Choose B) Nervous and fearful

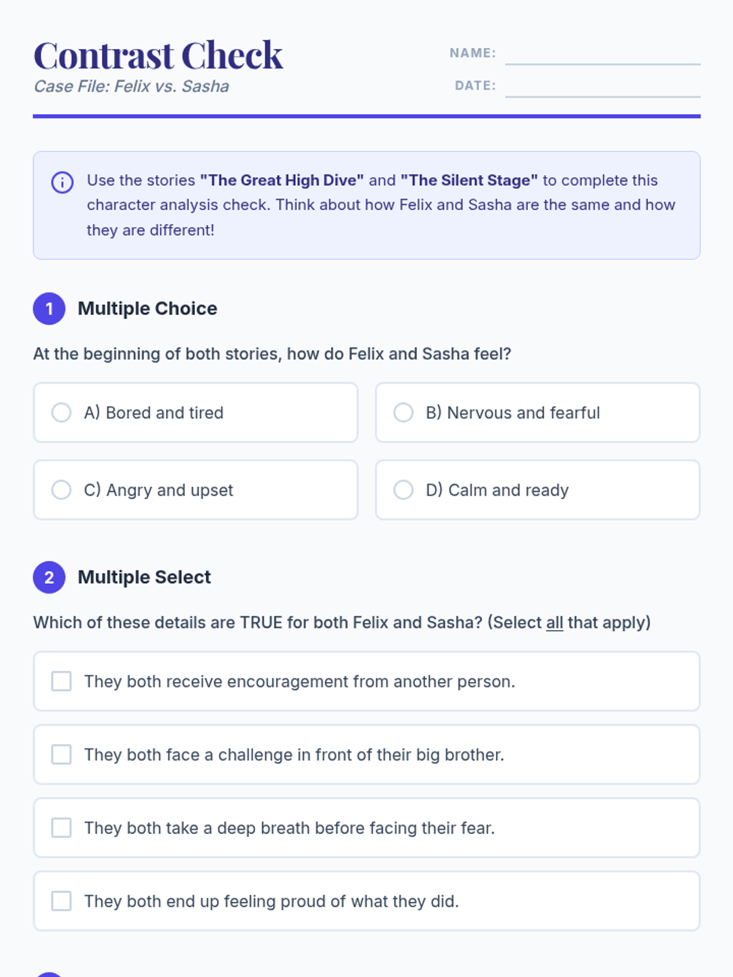[538, 413]
